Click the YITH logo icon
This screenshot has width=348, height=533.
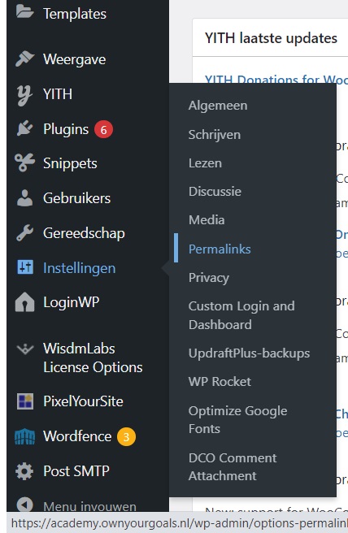[24, 95]
